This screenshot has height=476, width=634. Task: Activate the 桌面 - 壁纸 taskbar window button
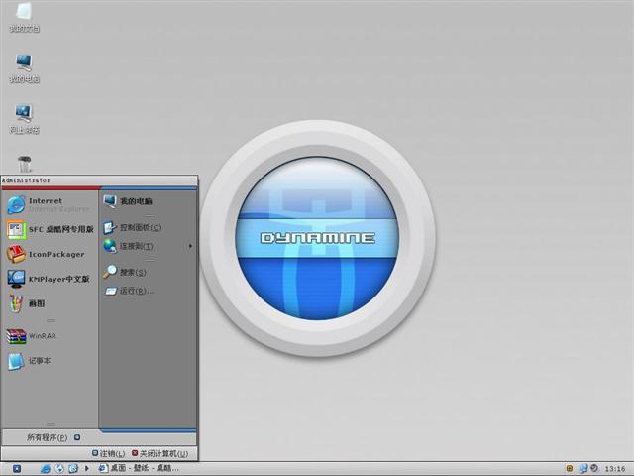[139, 468]
